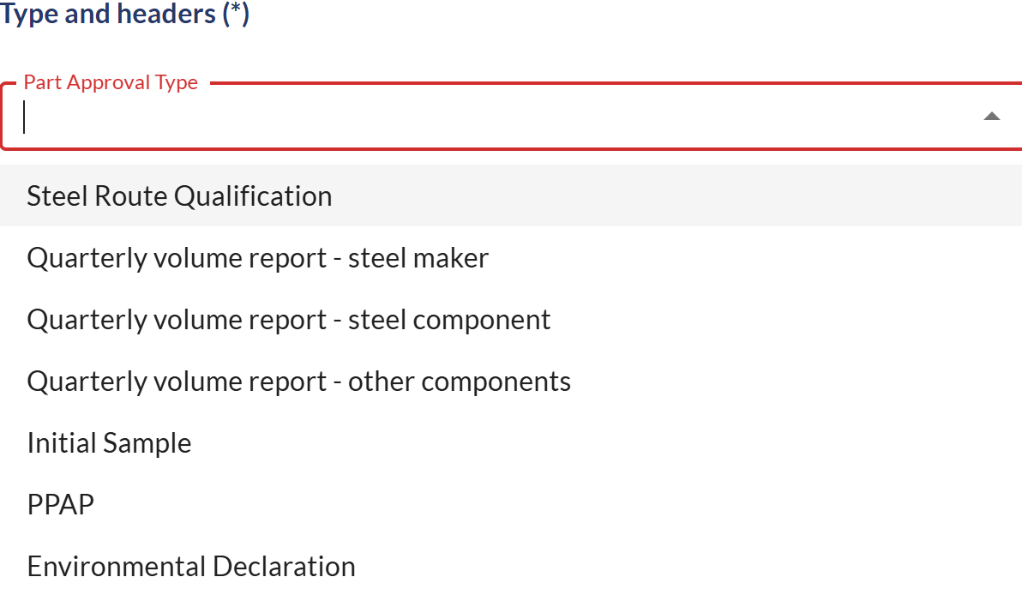Viewport: 1022px width, 589px height.
Task: Set approval type to Environmental Declaration
Action: [x=190, y=567]
